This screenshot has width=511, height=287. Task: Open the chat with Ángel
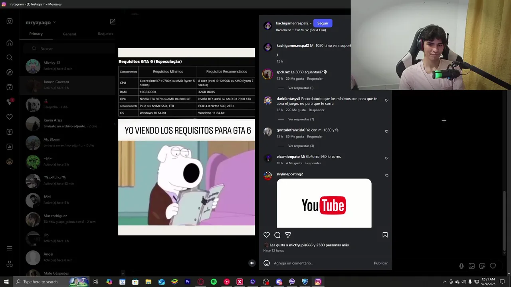67,257
